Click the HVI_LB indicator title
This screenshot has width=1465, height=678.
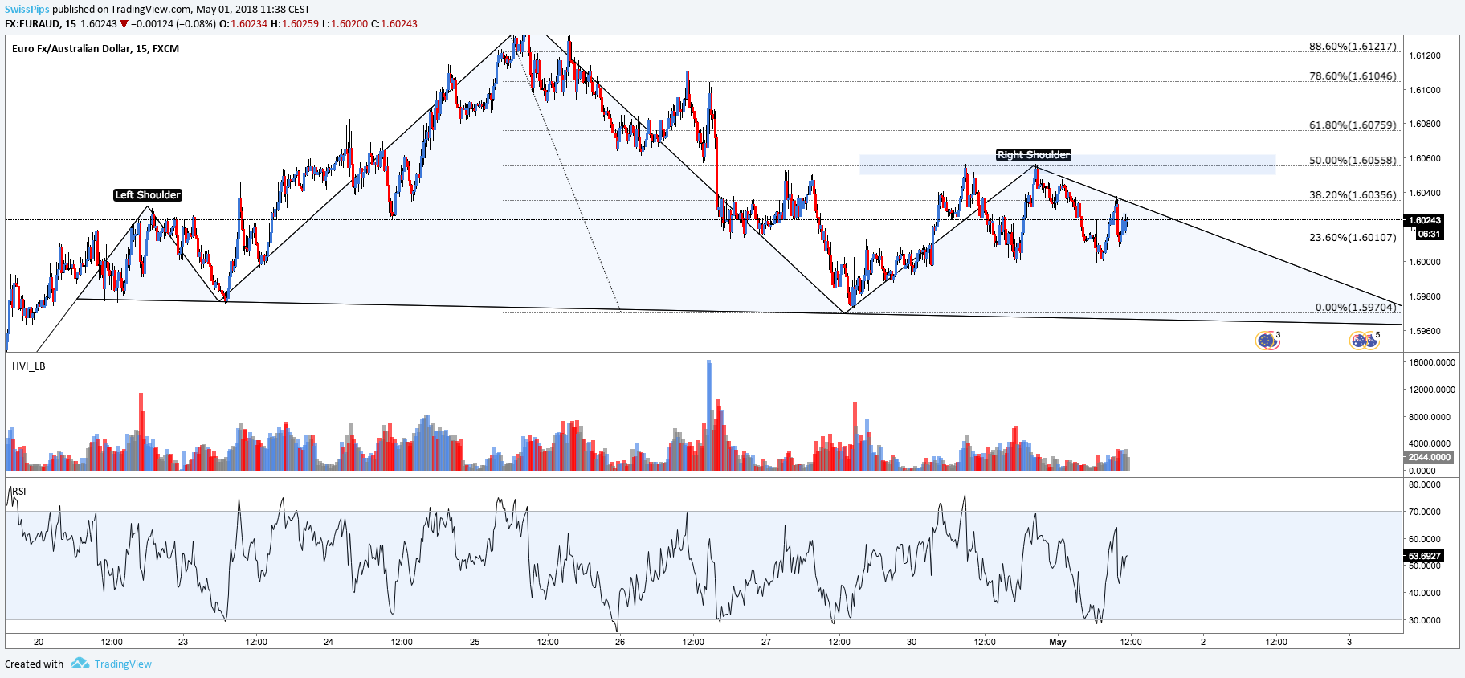tap(29, 366)
